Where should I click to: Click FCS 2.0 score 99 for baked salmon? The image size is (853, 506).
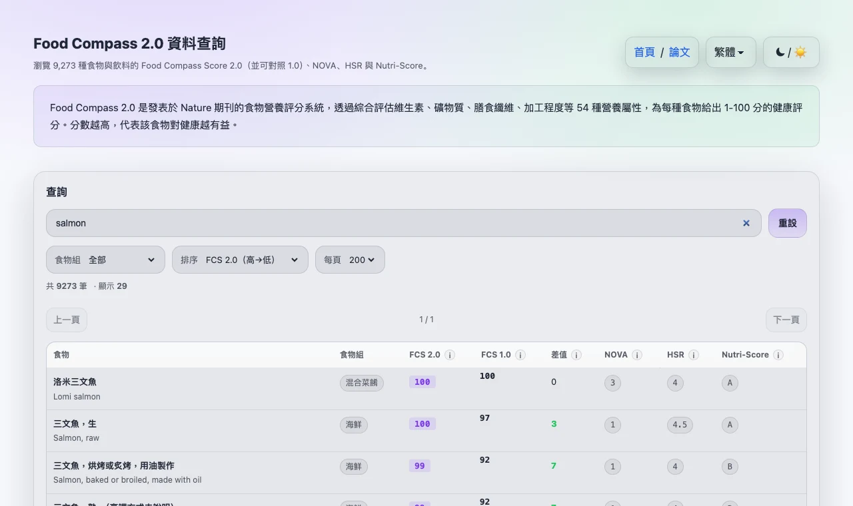pyautogui.click(x=420, y=466)
